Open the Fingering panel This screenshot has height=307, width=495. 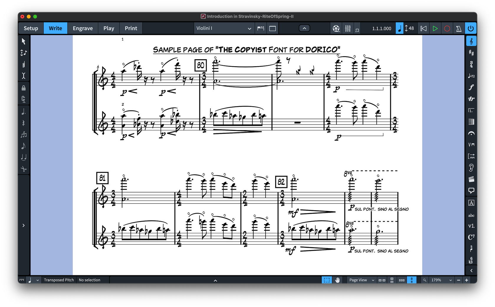471,249
